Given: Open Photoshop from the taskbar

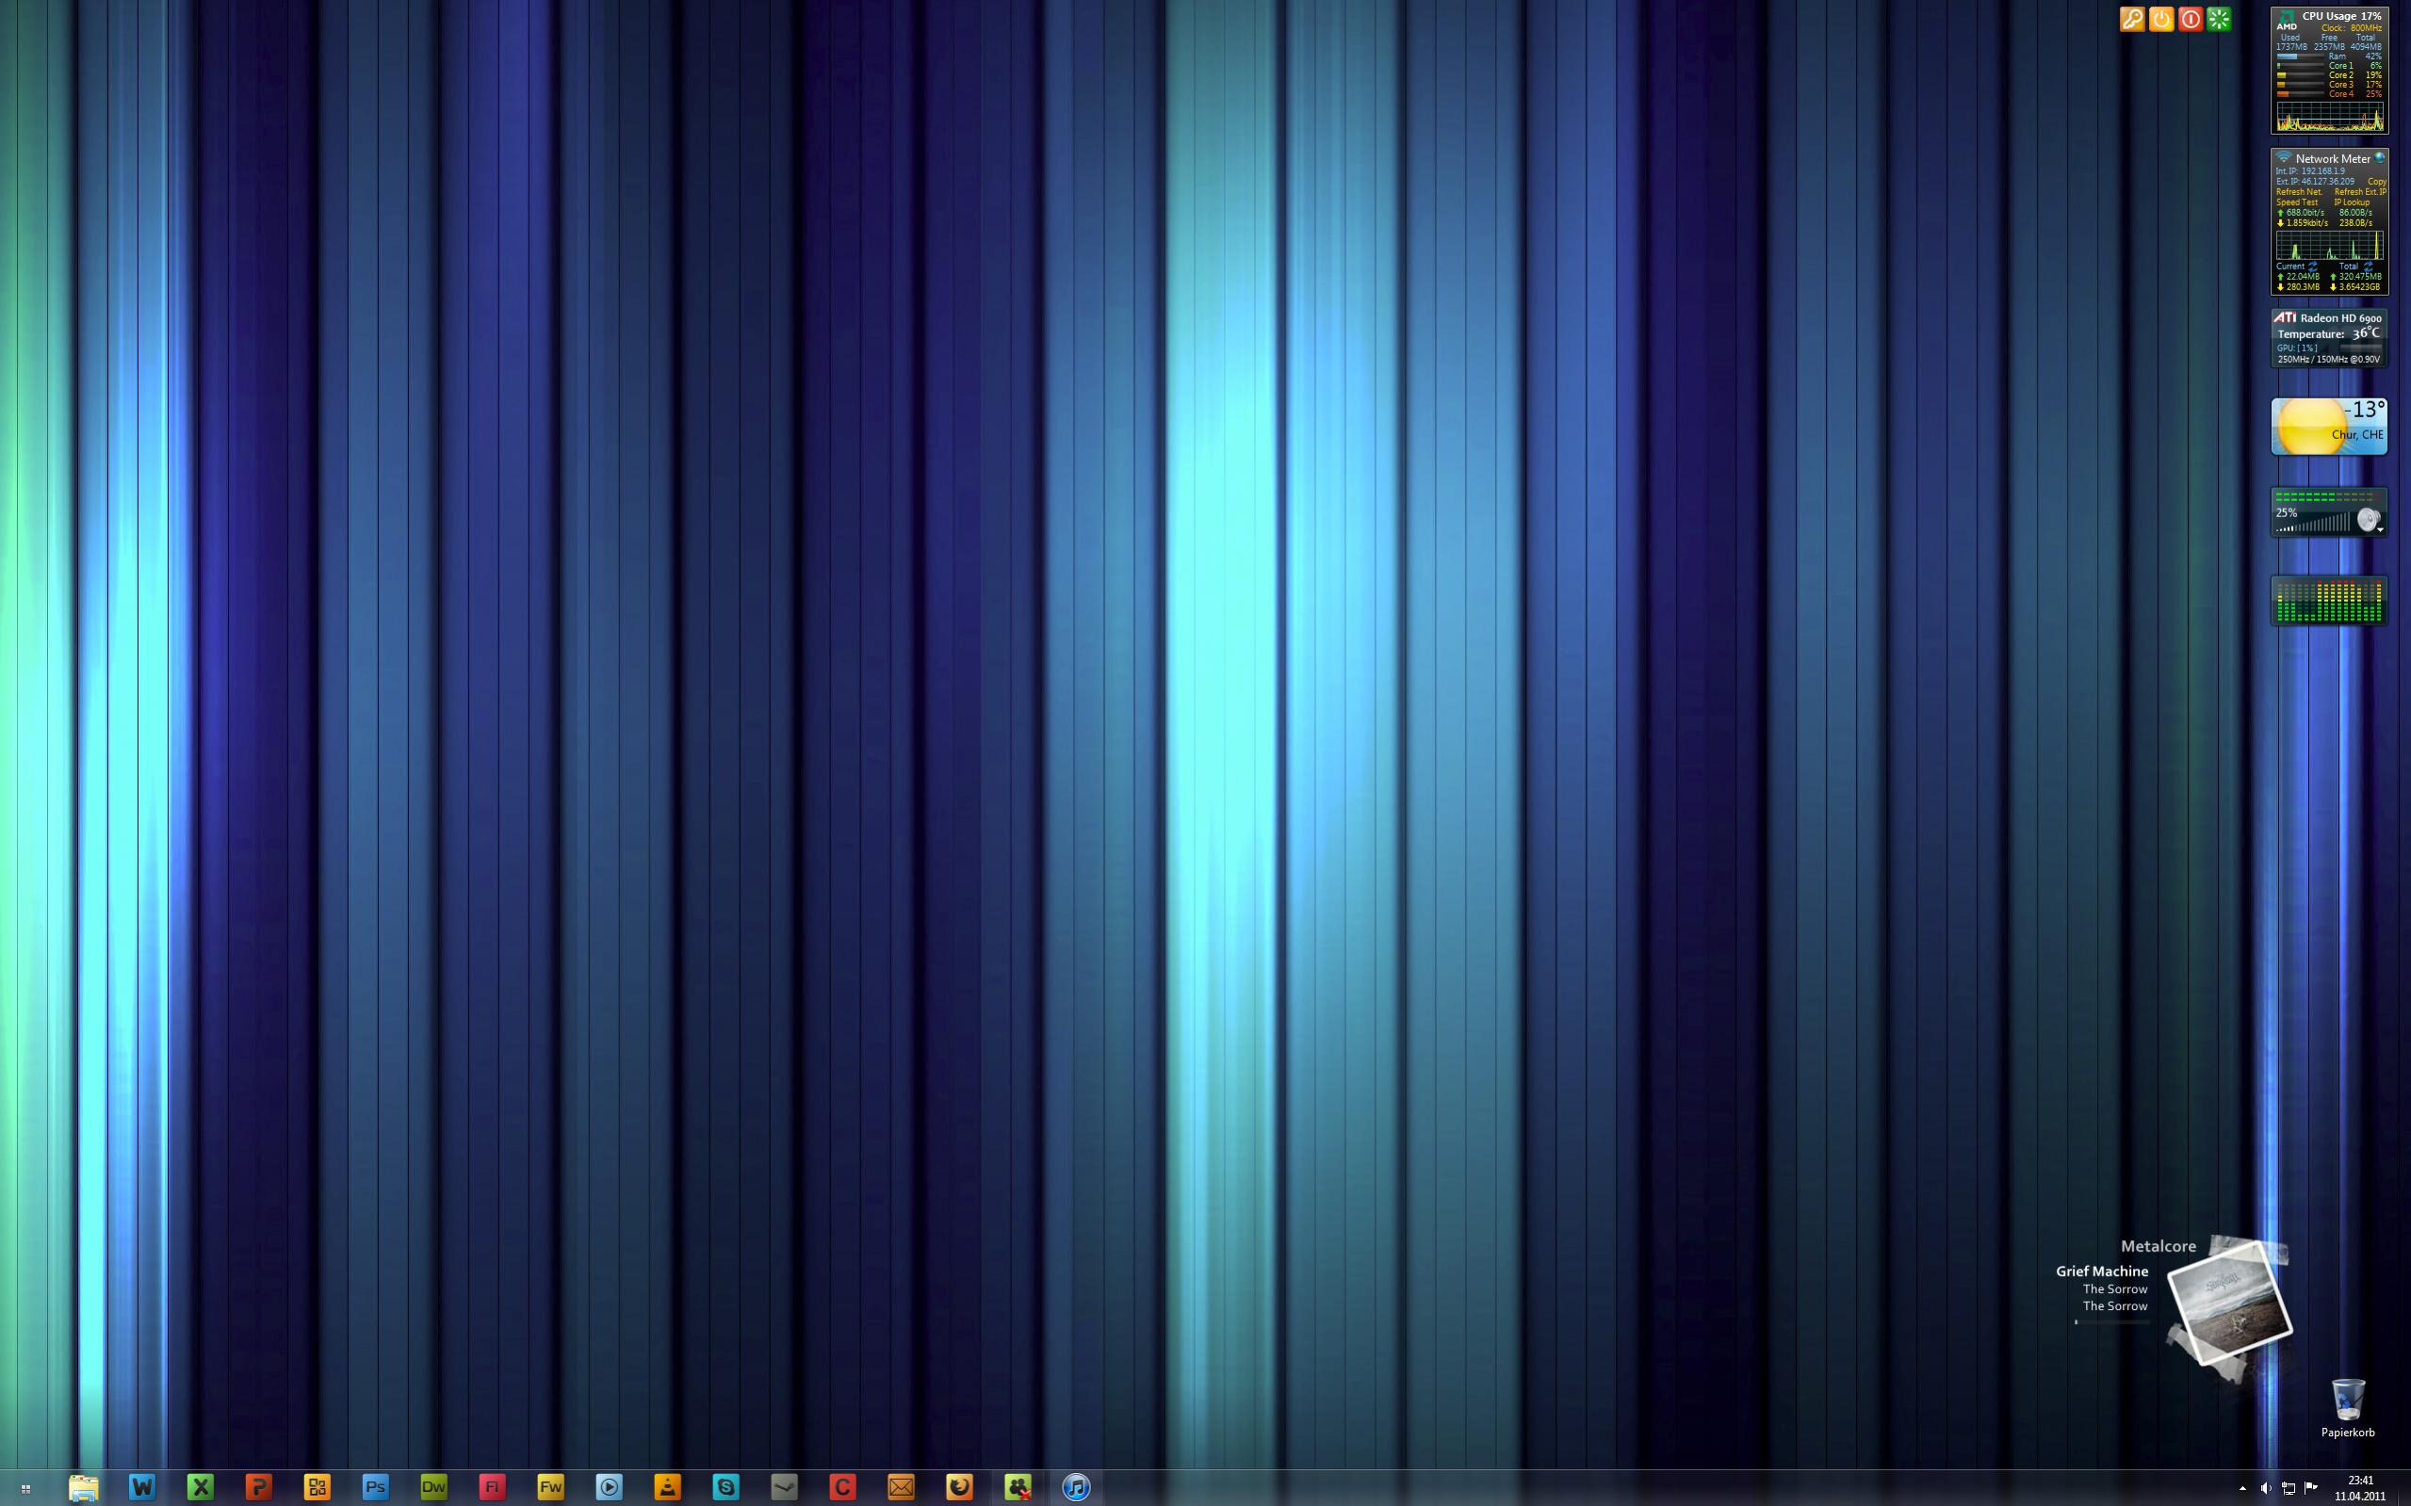Looking at the screenshot, I should tap(376, 1487).
